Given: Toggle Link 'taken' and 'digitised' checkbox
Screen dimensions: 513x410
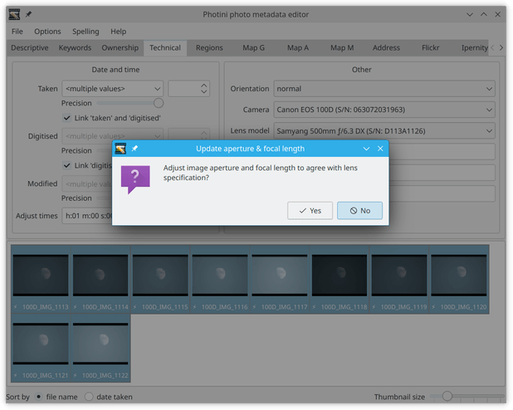Looking at the screenshot, I should click(x=66, y=118).
